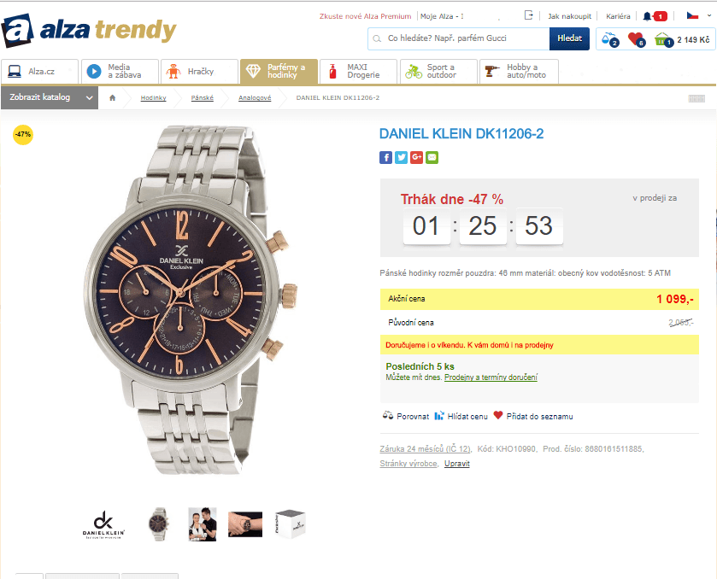Share via the Google+ icon
The width and height of the screenshot is (717, 579).
click(416, 157)
